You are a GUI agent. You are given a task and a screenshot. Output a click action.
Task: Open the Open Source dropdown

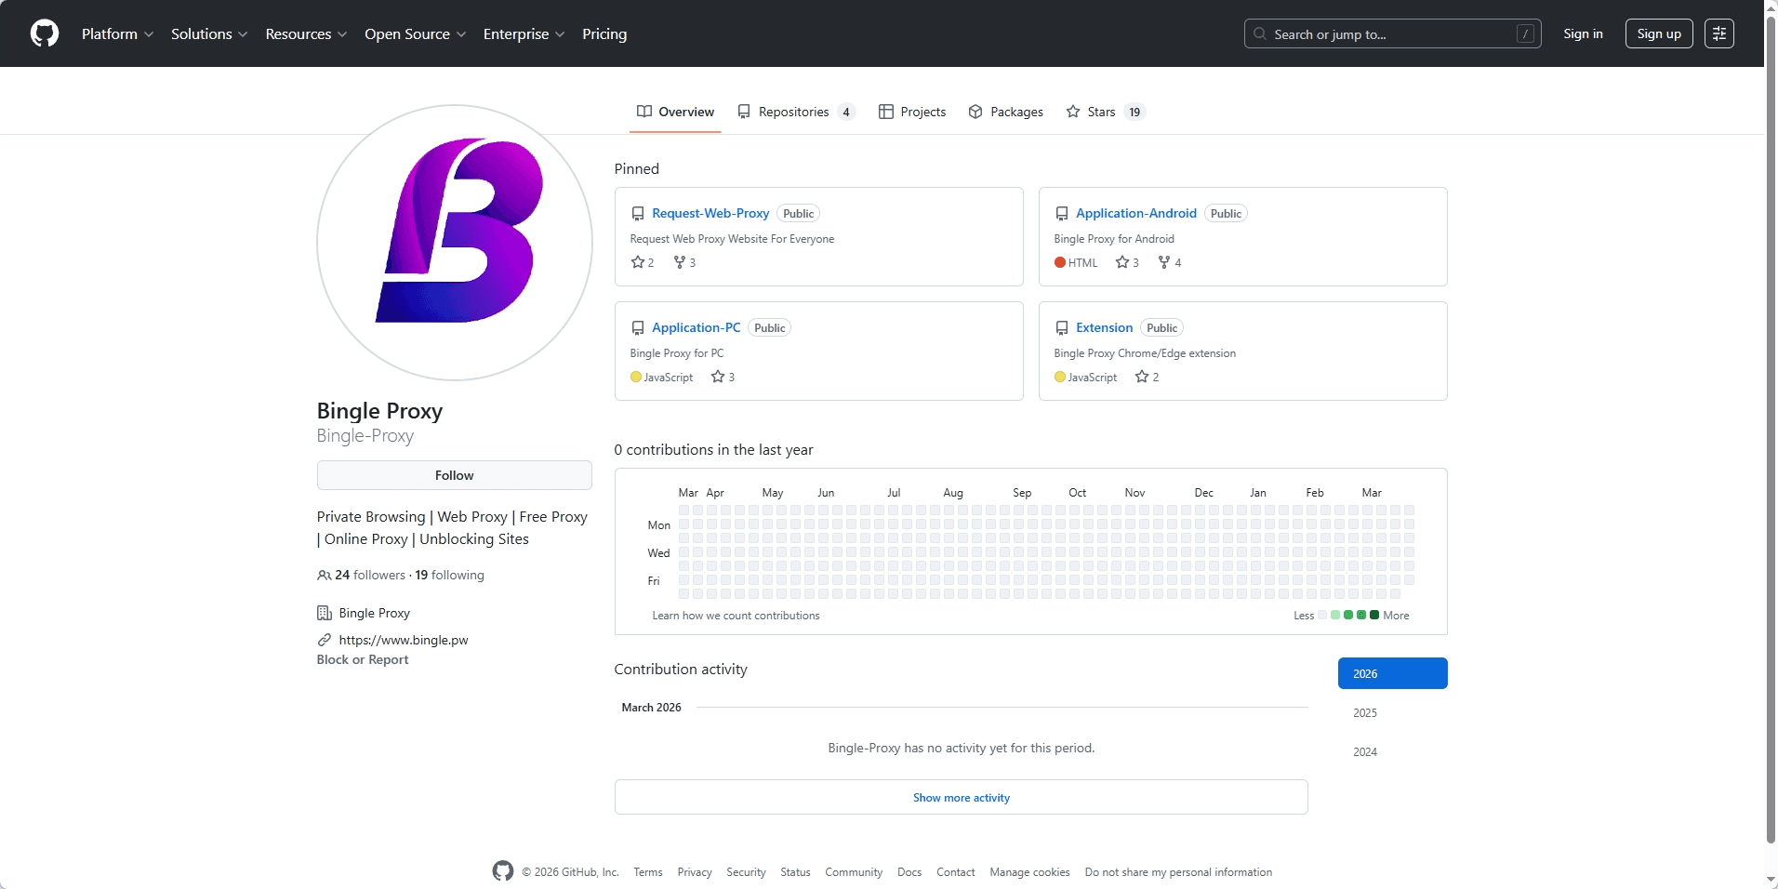click(415, 33)
